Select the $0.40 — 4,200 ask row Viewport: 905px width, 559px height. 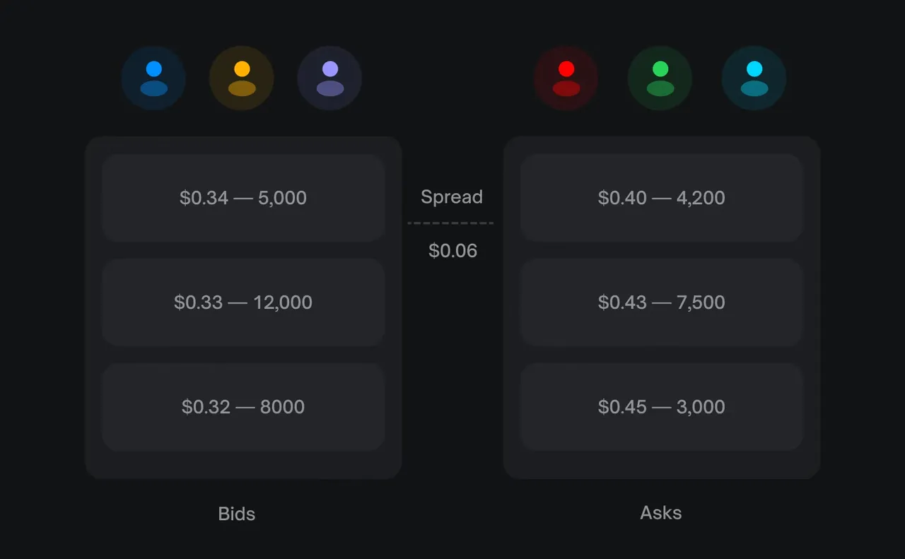tap(662, 198)
